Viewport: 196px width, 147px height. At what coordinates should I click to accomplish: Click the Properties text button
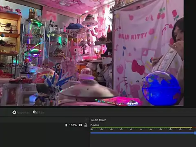point(23,113)
